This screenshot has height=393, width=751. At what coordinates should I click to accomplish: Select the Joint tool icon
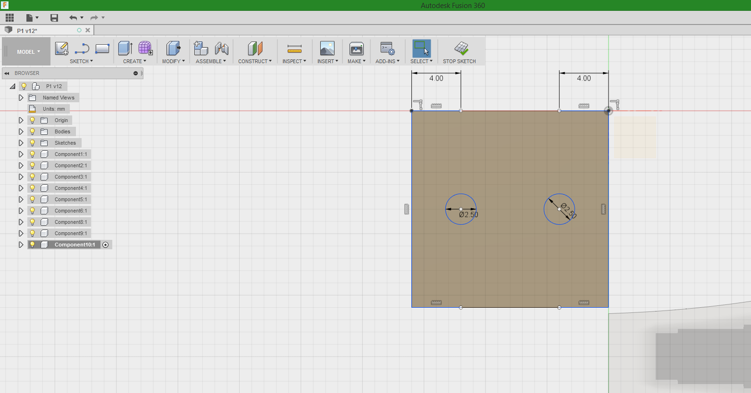[x=221, y=49]
